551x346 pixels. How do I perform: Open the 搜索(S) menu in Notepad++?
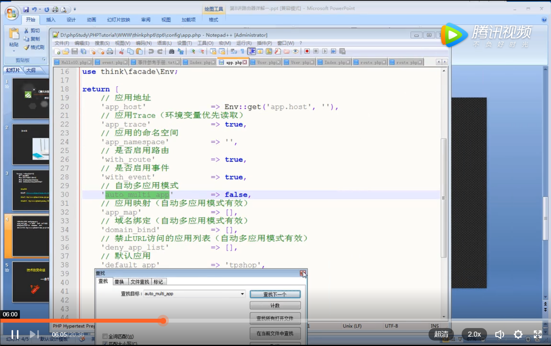(x=102, y=43)
